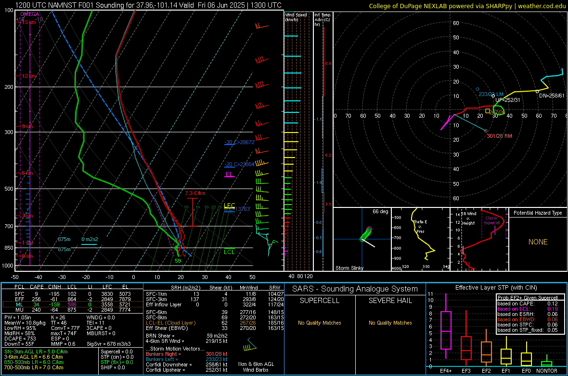Click the green 'LCL' marker on skew-T
568x376 pixels.
coord(229,252)
